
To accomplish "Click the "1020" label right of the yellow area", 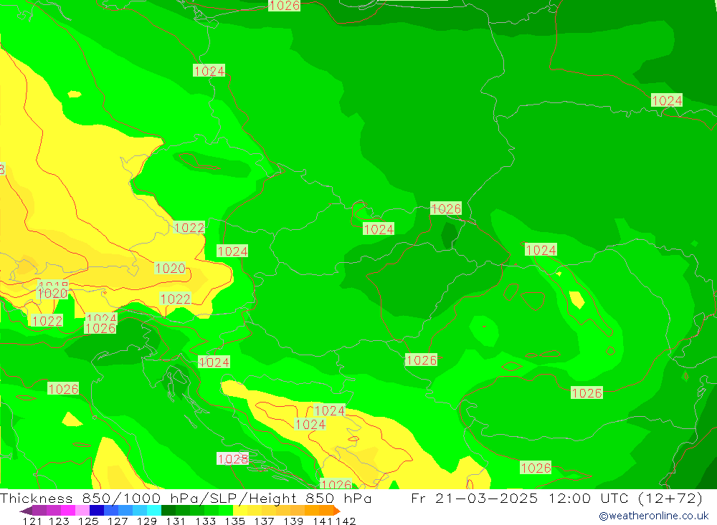I will [x=170, y=268].
